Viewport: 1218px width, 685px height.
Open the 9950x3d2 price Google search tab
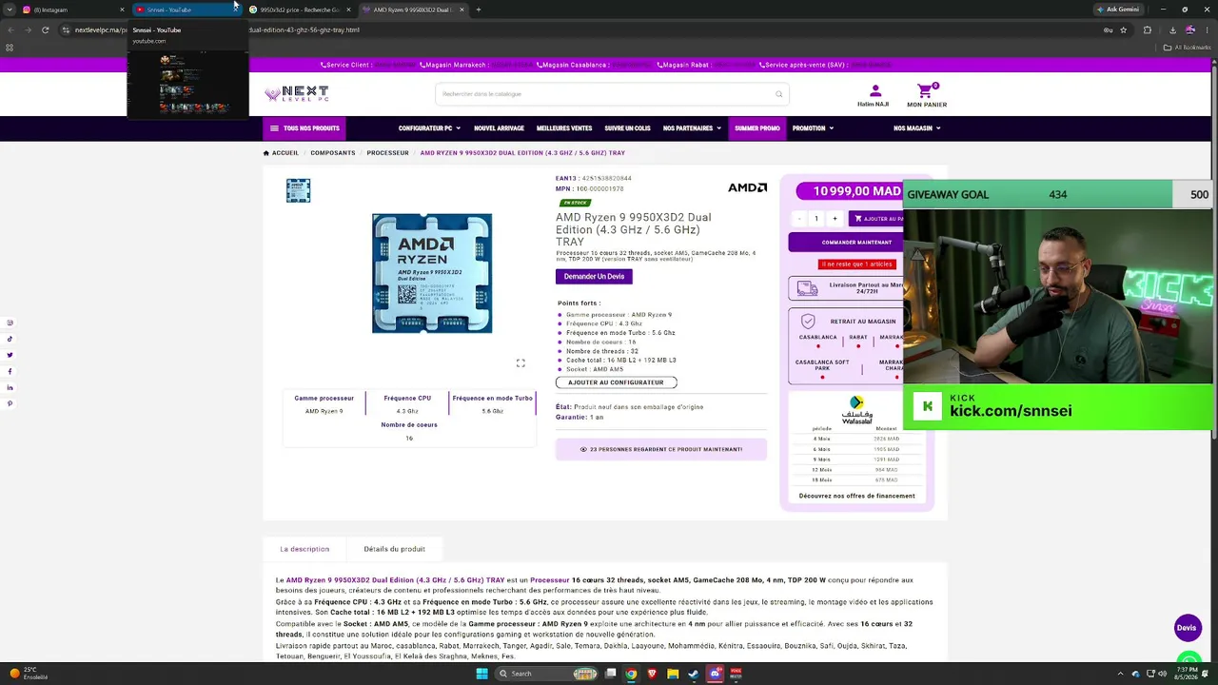[300, 10]
